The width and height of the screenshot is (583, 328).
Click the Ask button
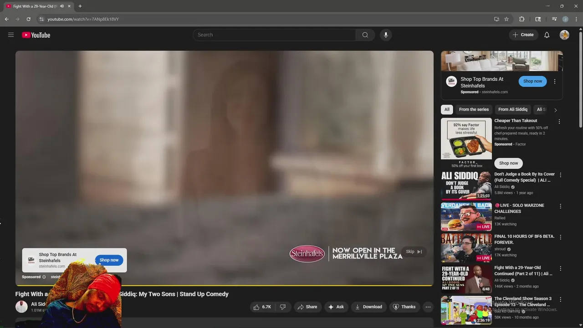coord(336,307)
